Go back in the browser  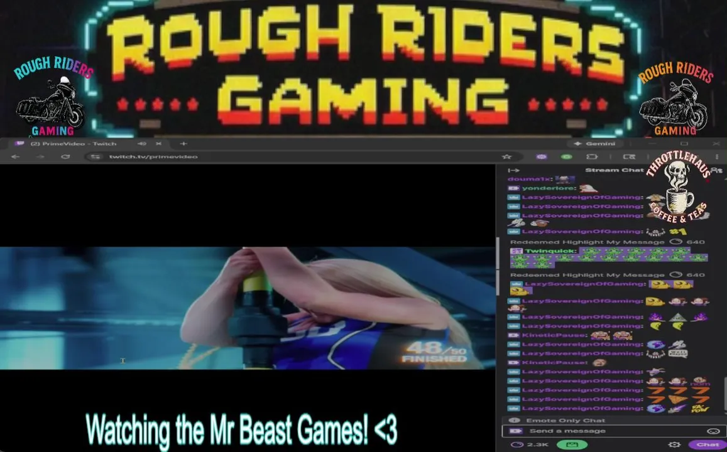point(15,156)
